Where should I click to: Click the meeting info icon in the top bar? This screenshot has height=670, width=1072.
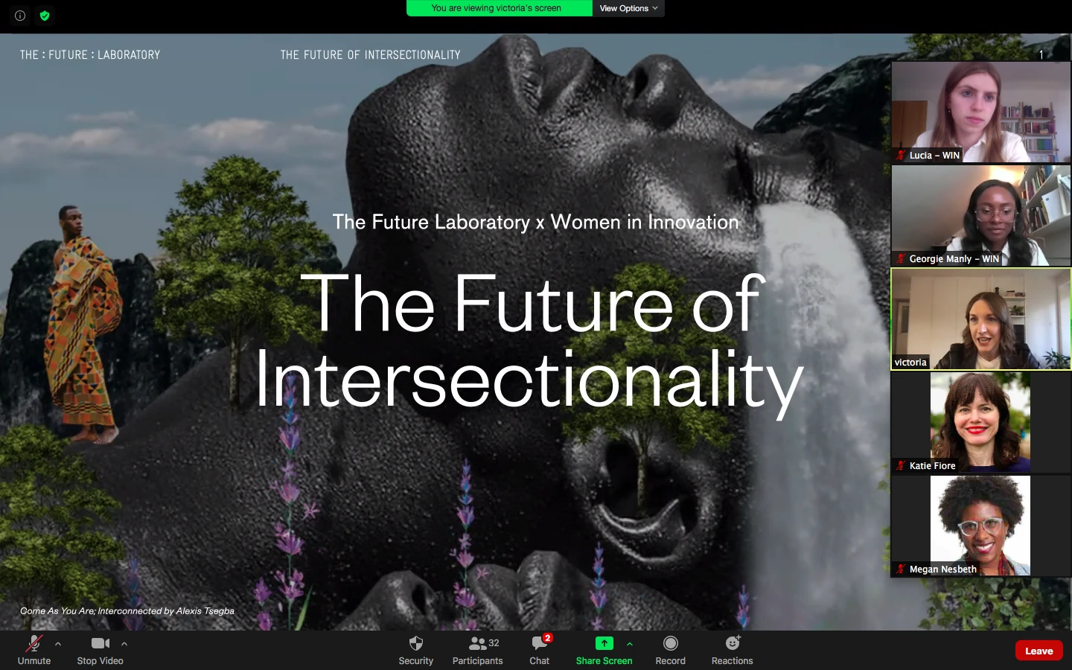click(x=19, y=15)
